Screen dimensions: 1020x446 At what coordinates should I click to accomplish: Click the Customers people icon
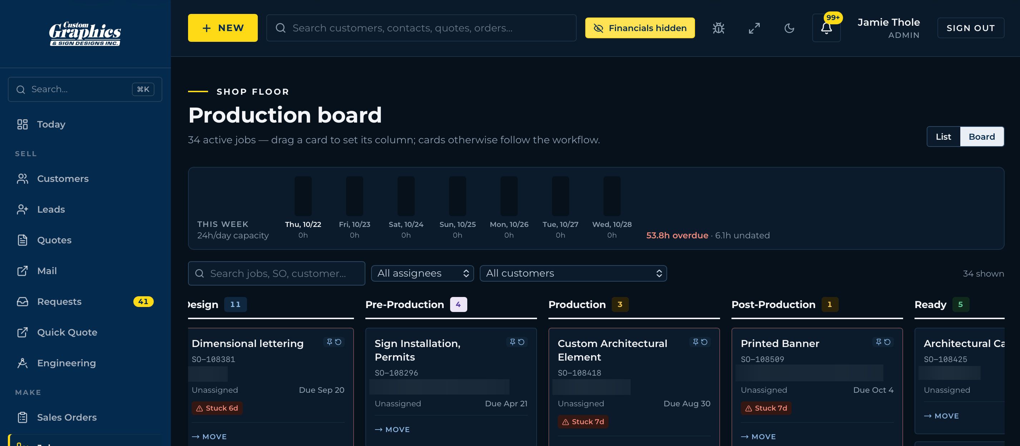point(23,179)
